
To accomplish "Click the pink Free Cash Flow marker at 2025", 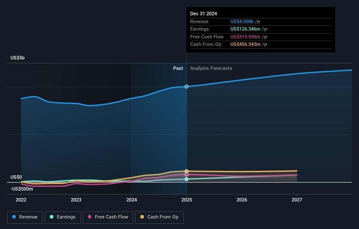I will pos(187,174).
